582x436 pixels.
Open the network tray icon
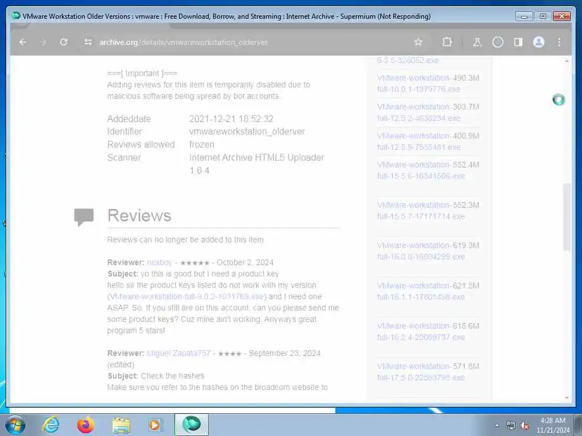coord(511,426)
